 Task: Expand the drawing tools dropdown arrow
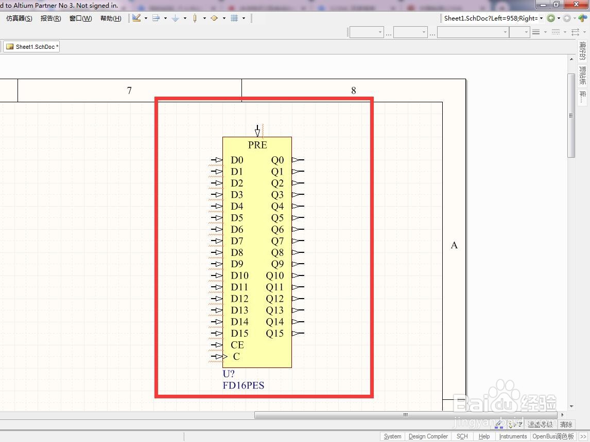(146, 18)
